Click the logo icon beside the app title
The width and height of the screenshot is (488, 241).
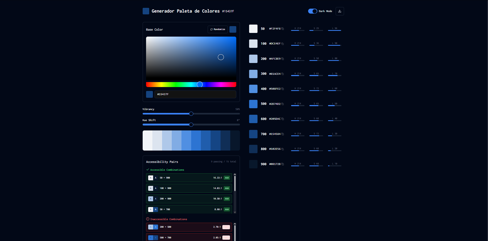[146, 11]
